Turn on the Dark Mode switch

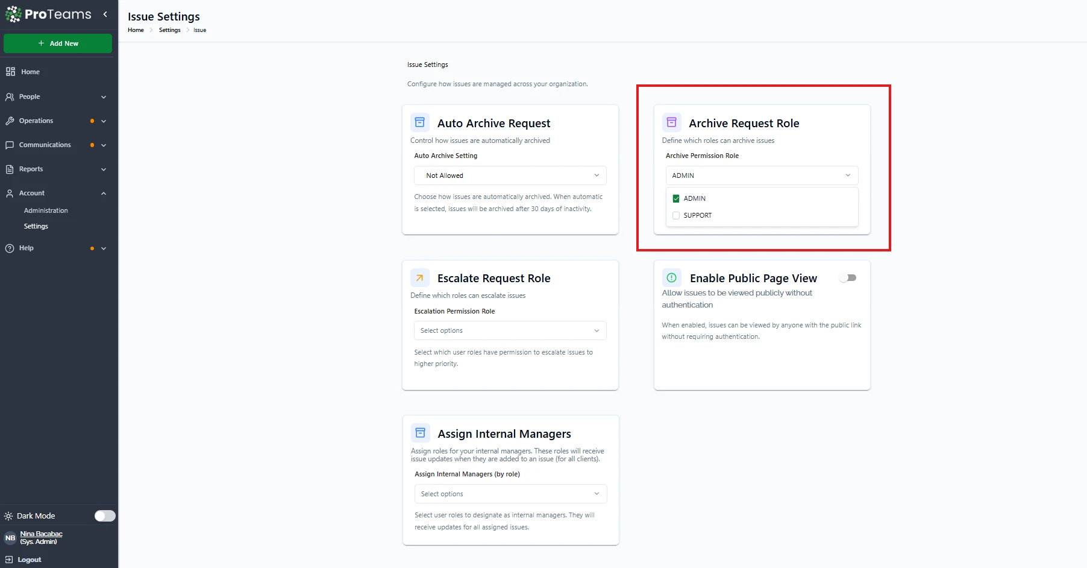click(x=105, y=516)
